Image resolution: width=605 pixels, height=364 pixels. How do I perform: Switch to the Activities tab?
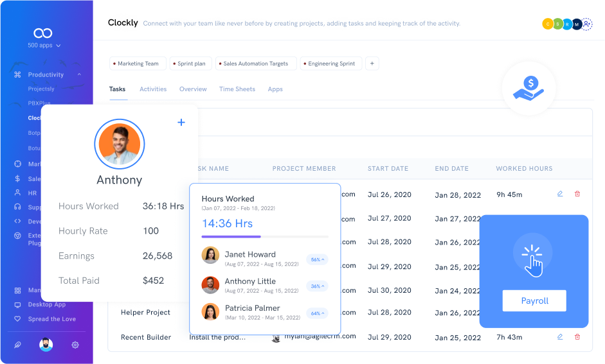pos(153,89)
